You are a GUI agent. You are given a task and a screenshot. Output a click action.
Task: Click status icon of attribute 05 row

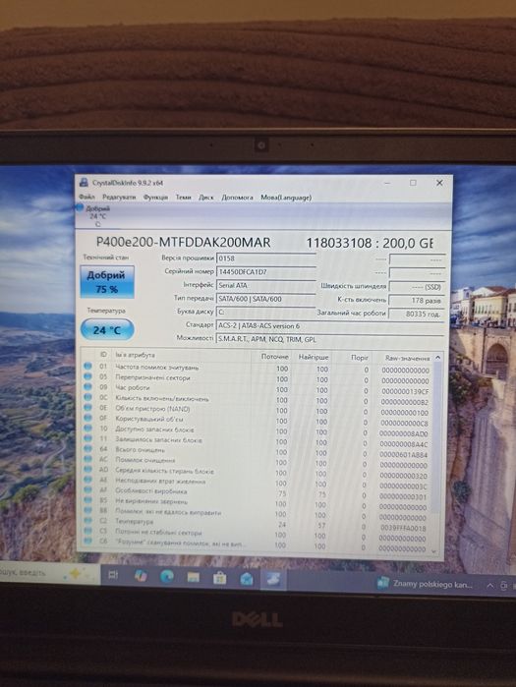(x=87, y=376)
